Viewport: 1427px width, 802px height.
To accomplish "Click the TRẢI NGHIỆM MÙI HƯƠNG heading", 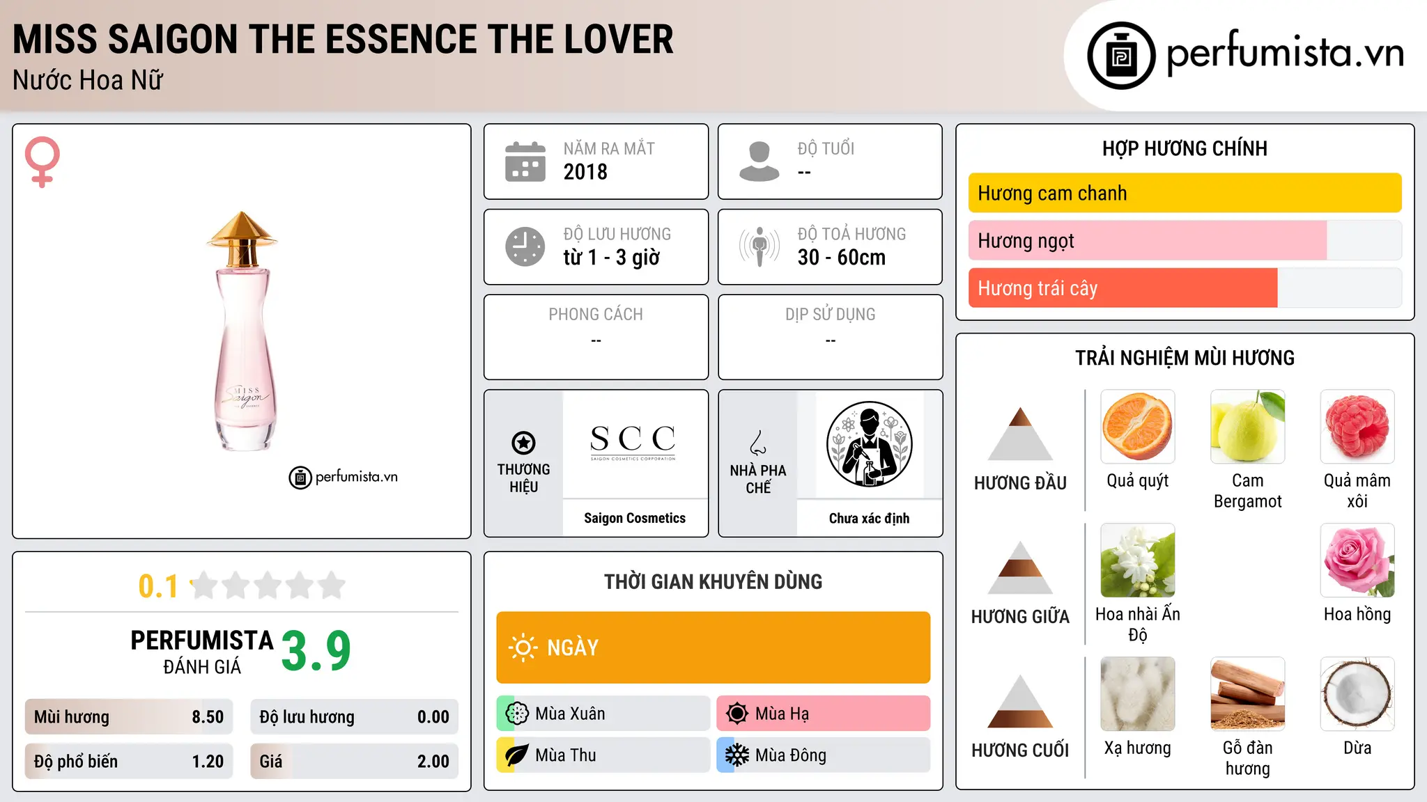I will (1185, 358).
